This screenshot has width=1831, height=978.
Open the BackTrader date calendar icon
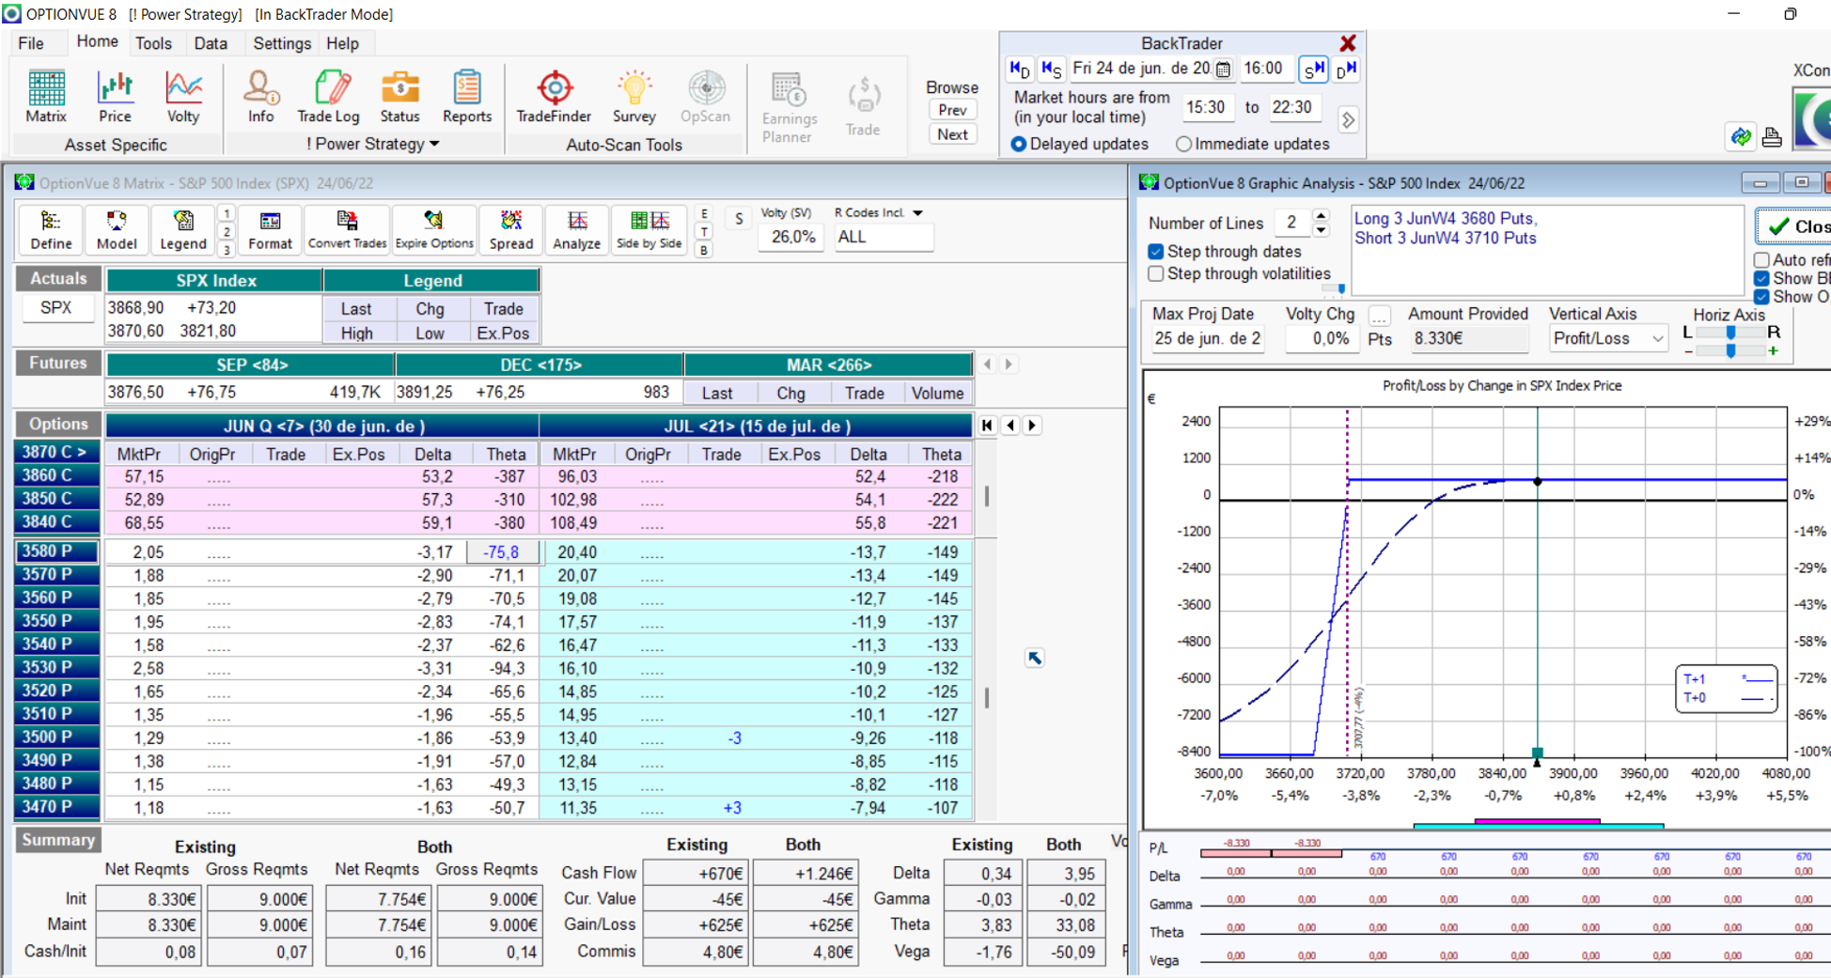click(x=1223, y=69)
